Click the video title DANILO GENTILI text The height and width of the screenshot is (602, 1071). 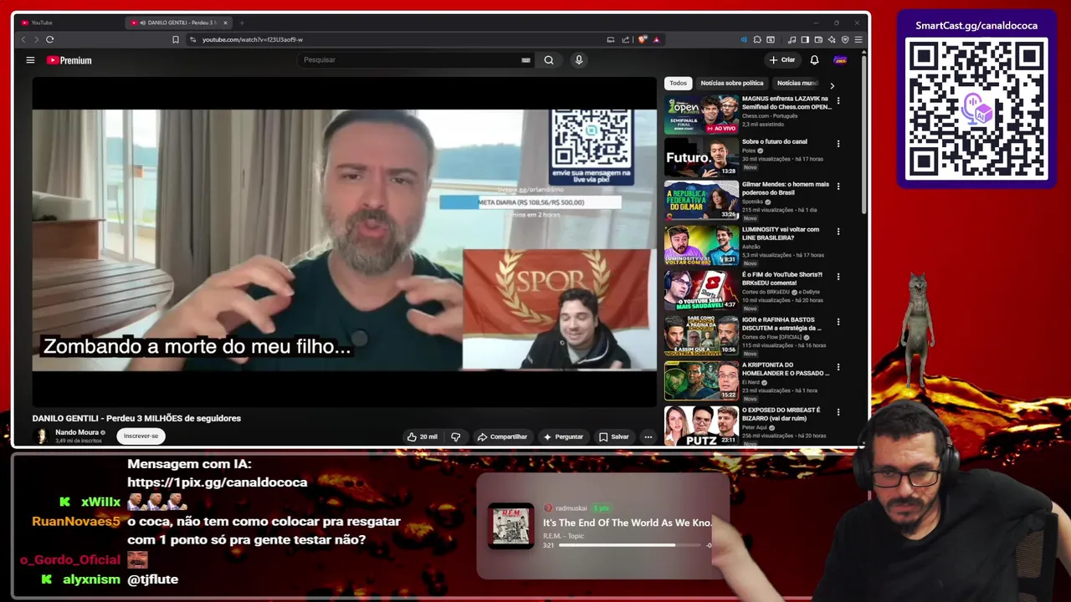click(136, 418)
